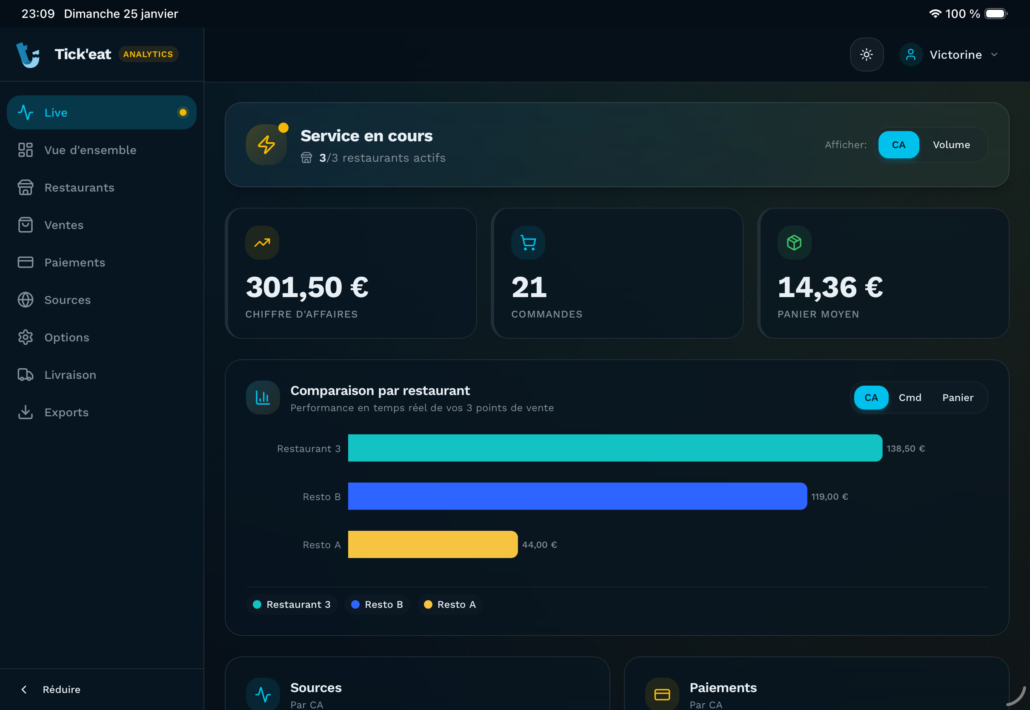Screen dimensions: 1030x710
Task: Collapse sidebar with Réduire chevron
Action: click(24, 690)
